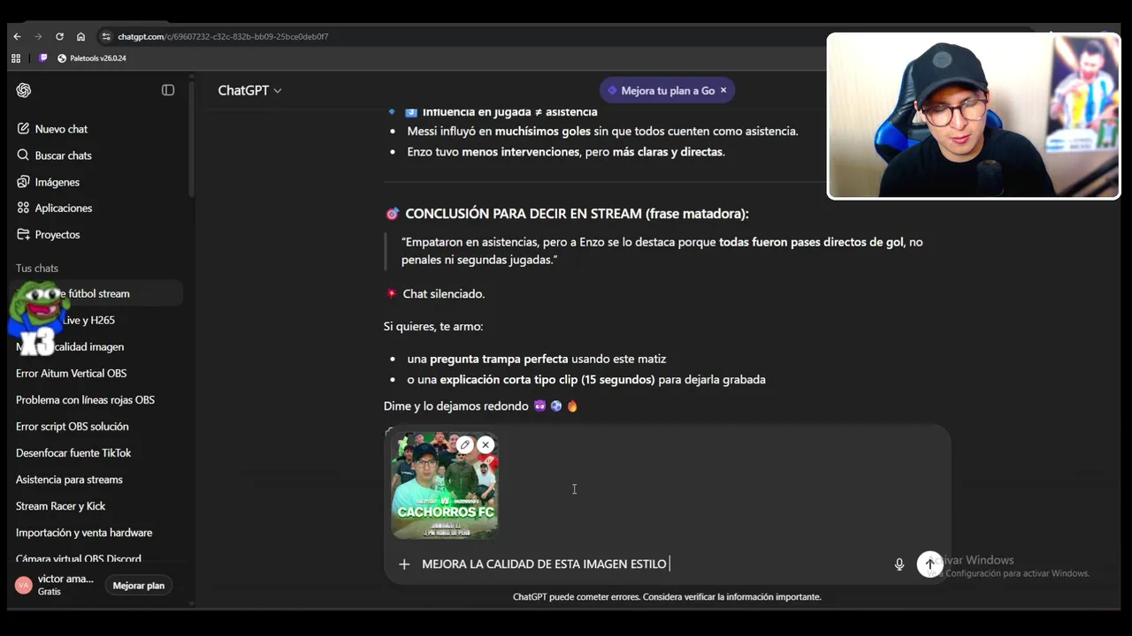
Task: Dismiss the Mejora tu plan banner
Action: pos(723,90)
